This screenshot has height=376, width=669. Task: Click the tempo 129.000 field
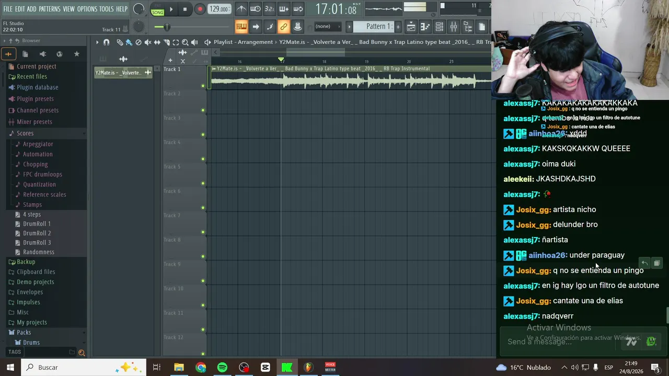219,9
